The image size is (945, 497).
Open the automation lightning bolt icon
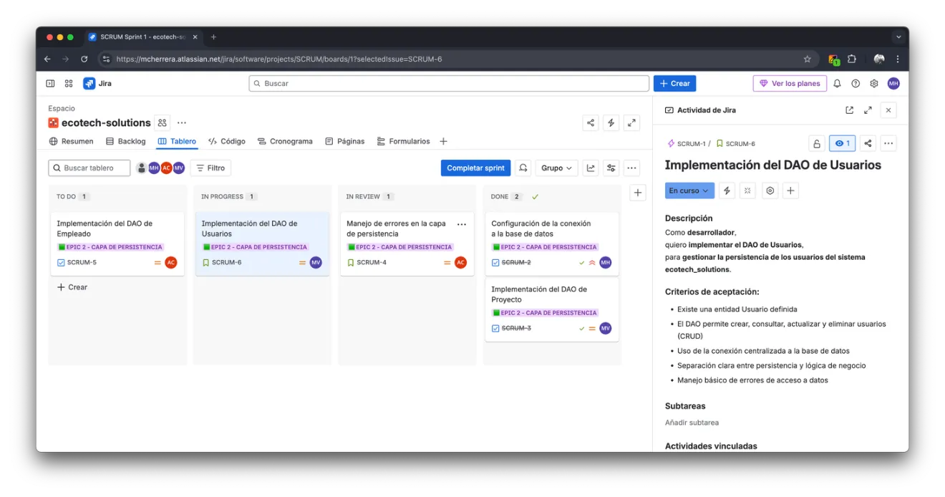tap(611, 123)
